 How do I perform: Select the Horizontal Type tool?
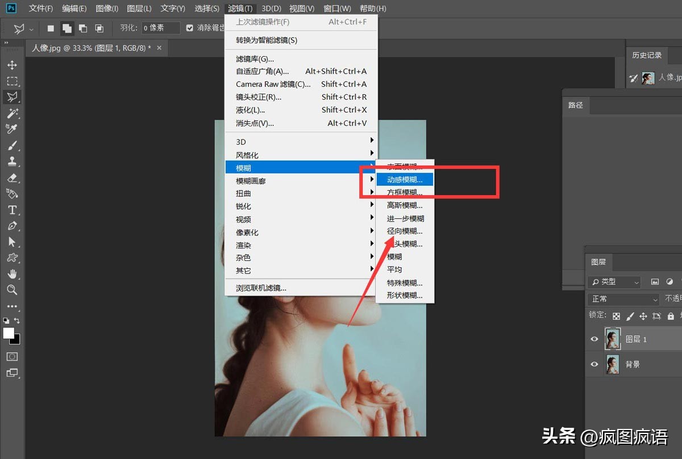pos(13,210)
